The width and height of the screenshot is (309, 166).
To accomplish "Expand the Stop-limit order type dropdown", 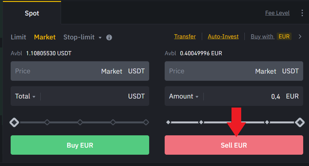I will (100, 37).
